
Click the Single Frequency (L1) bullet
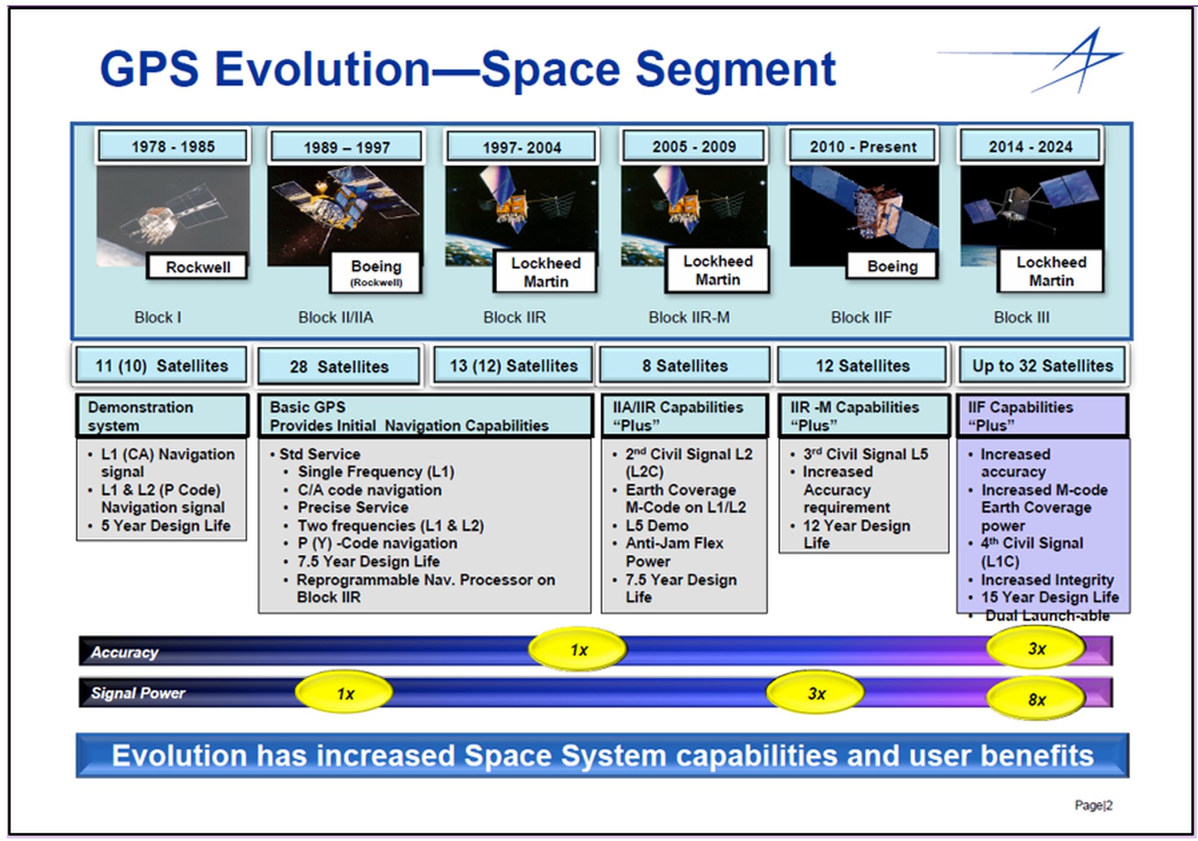point(369,472)
